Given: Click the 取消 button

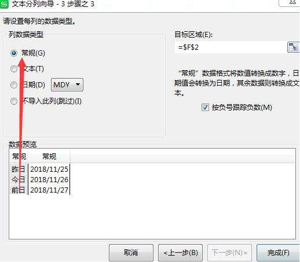Looking at the screenshot, I should 131,253.
